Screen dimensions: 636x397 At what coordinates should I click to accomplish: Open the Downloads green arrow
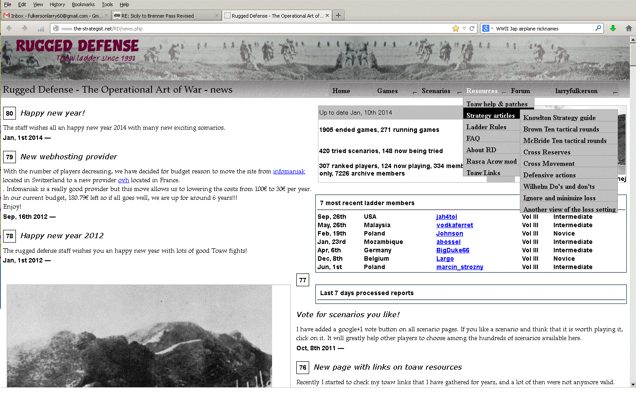click(613, 28)
